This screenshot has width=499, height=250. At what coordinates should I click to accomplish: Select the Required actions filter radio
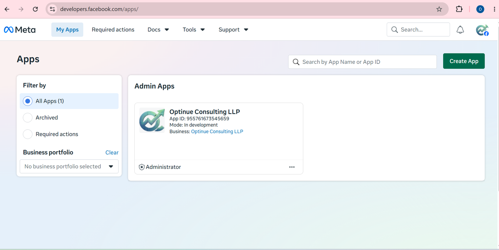pos(28,134)
